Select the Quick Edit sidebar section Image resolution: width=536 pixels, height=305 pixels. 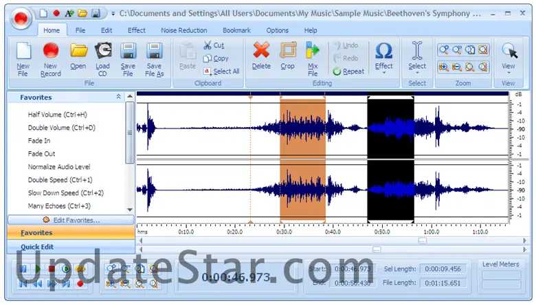(x=71, y=247)
